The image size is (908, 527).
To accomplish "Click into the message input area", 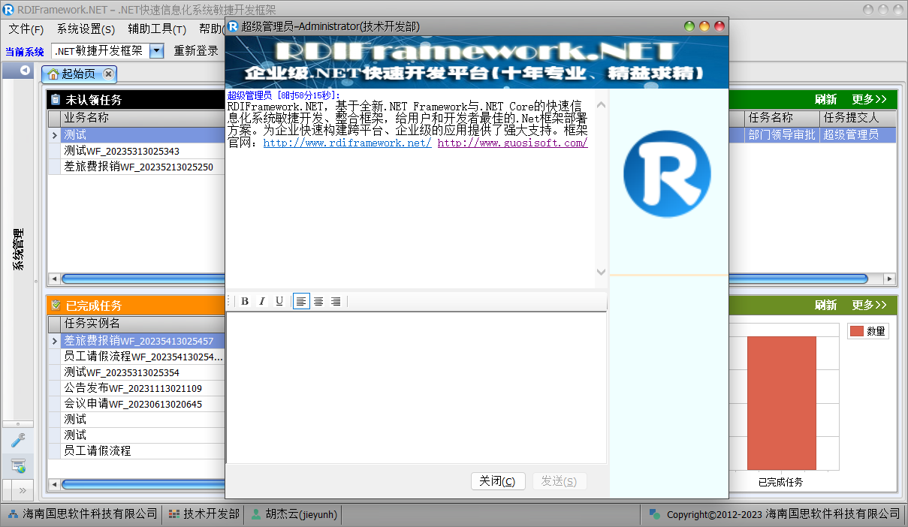I will 416,387.
